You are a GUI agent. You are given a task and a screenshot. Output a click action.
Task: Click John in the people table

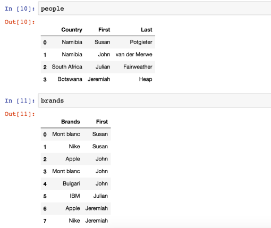coord(104,54)
